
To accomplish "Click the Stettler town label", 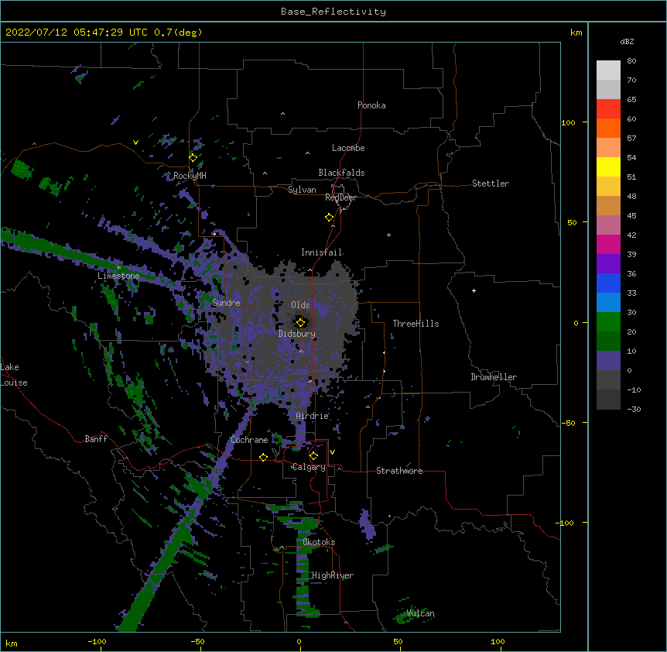I will tap(491, 184).
